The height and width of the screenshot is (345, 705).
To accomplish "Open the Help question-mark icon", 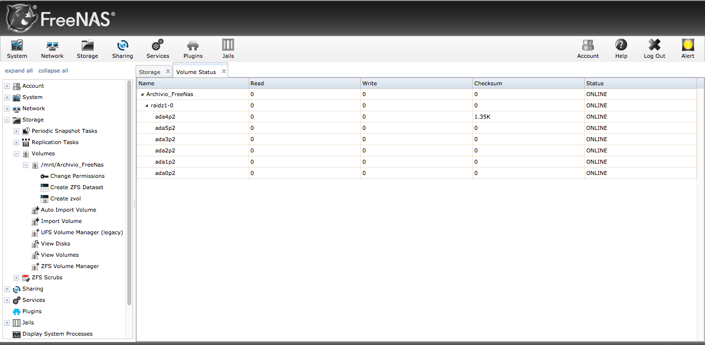I will point(621,45).
